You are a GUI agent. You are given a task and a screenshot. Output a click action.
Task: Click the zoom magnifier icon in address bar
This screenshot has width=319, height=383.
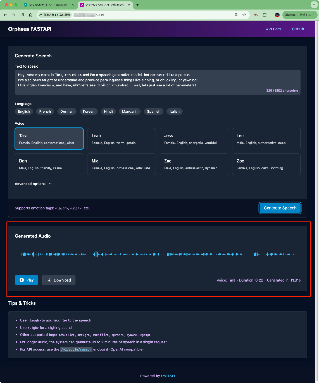pyautogui.click(x=236, y=15)
